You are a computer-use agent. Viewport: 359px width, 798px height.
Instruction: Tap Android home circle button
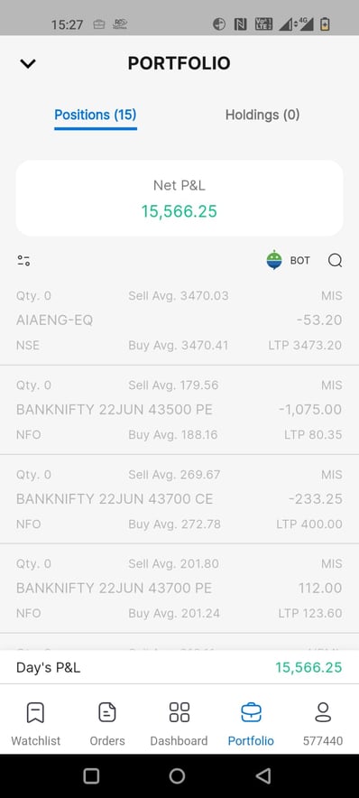(x=177, y=775)
